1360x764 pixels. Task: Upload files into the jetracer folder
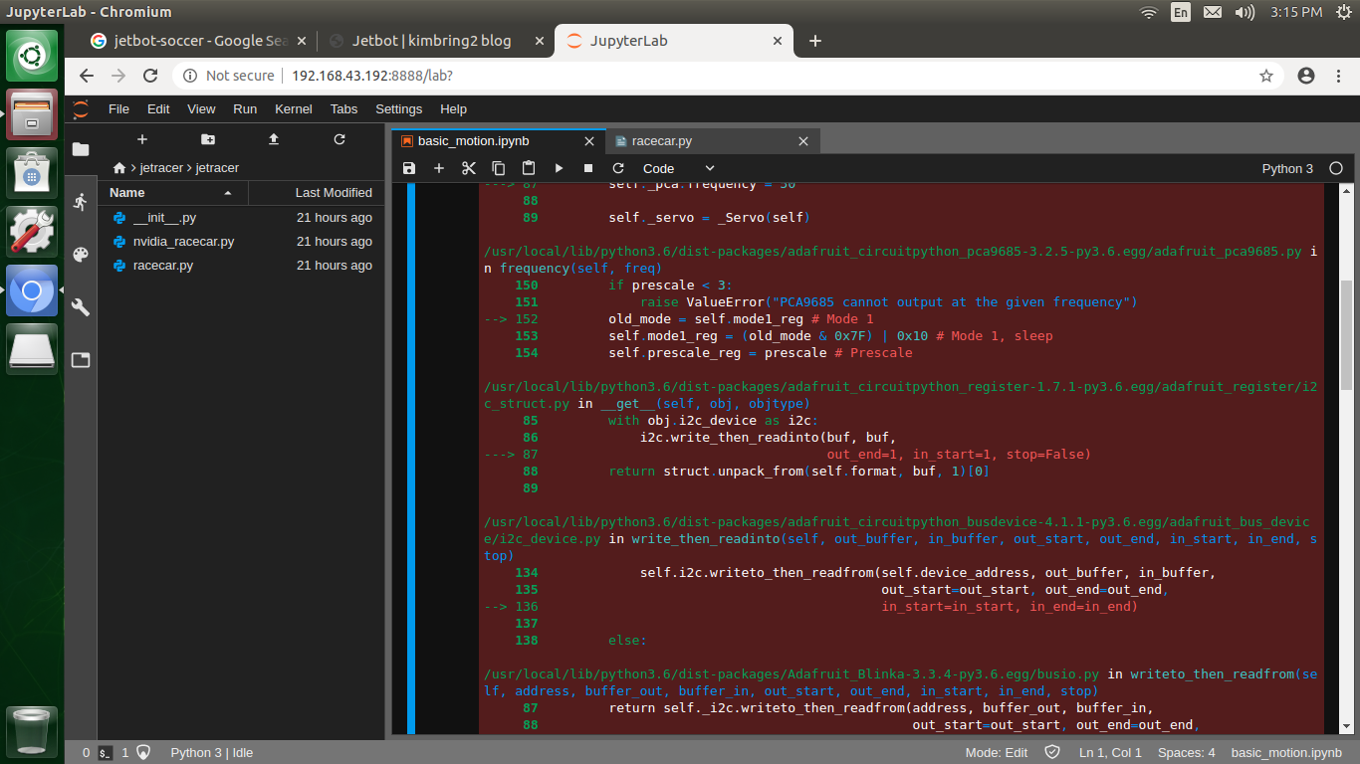pos(273,139)
